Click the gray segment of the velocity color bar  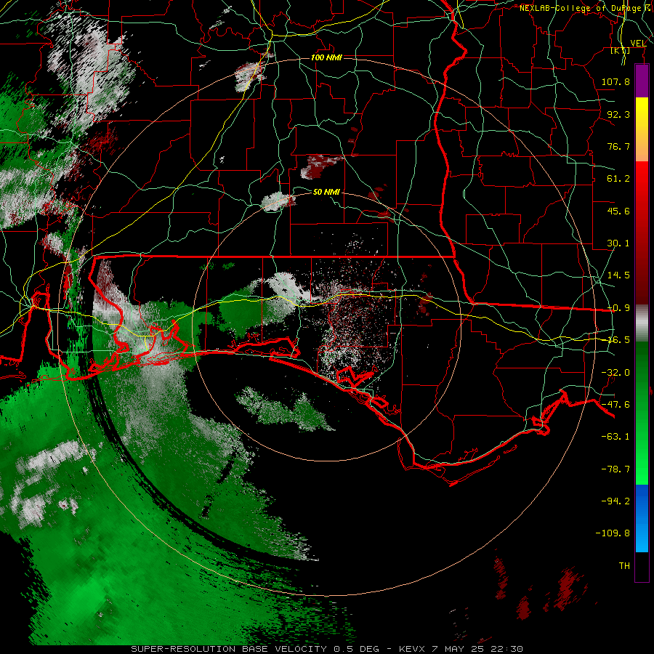[x=642, y=323]
